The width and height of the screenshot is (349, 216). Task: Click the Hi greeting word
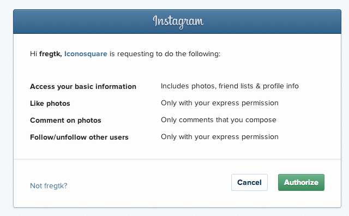tap(34, 54)
